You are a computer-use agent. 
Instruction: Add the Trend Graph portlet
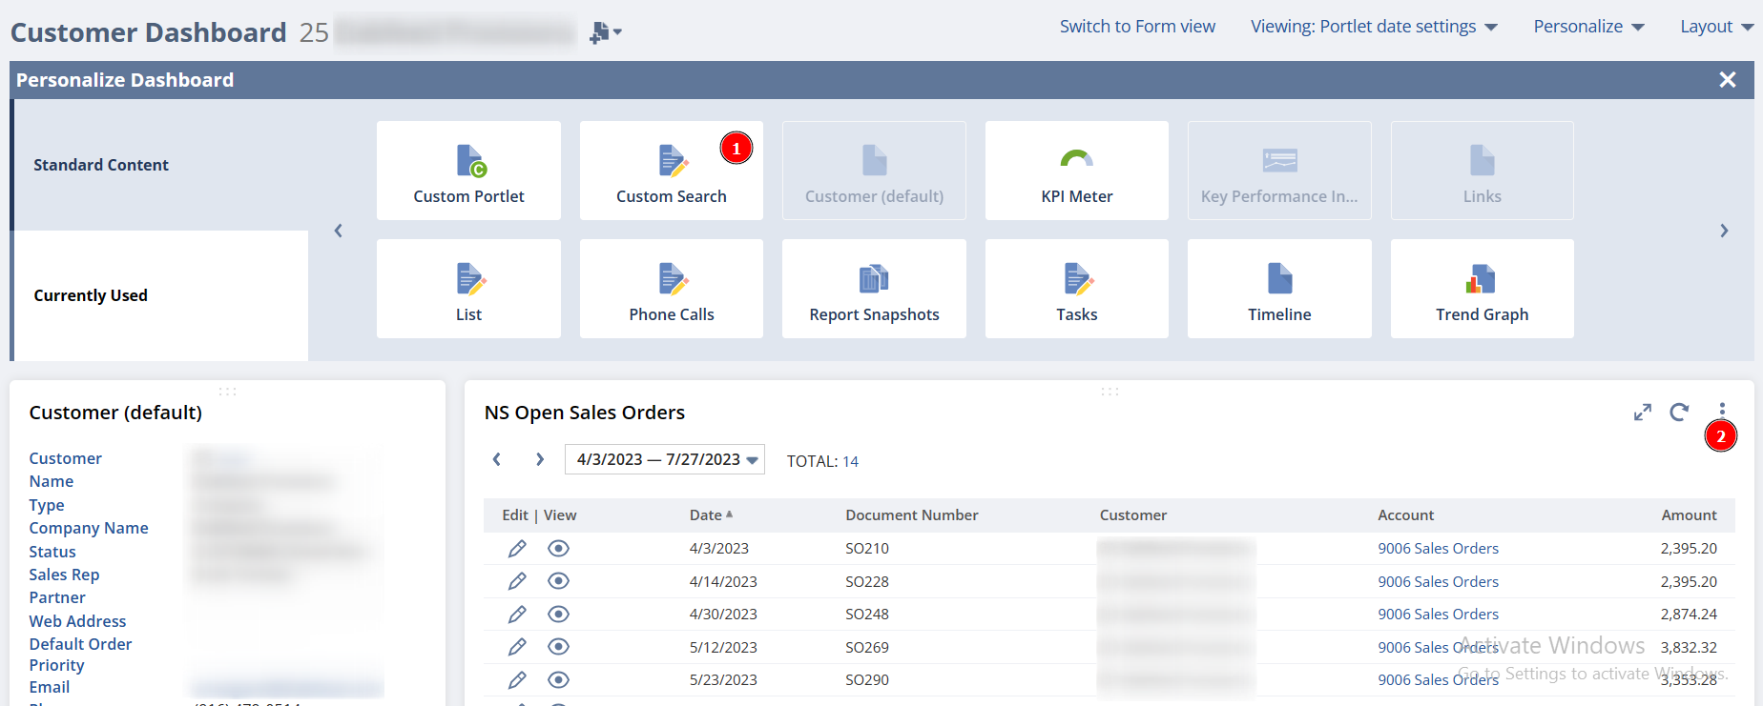[1482, 289]
